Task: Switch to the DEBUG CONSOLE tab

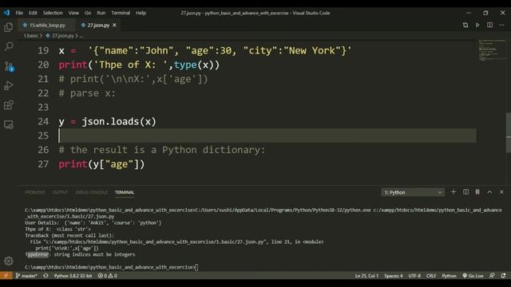Action: tap(91, 192)
